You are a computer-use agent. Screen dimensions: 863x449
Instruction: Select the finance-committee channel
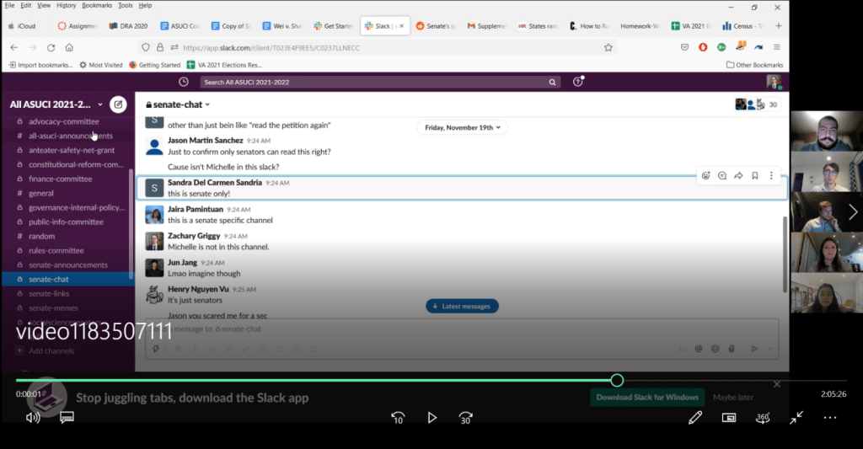click(x=60, y=179)
